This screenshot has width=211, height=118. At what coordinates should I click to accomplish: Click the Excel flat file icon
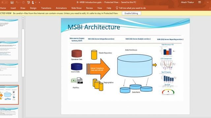[74, 81]
